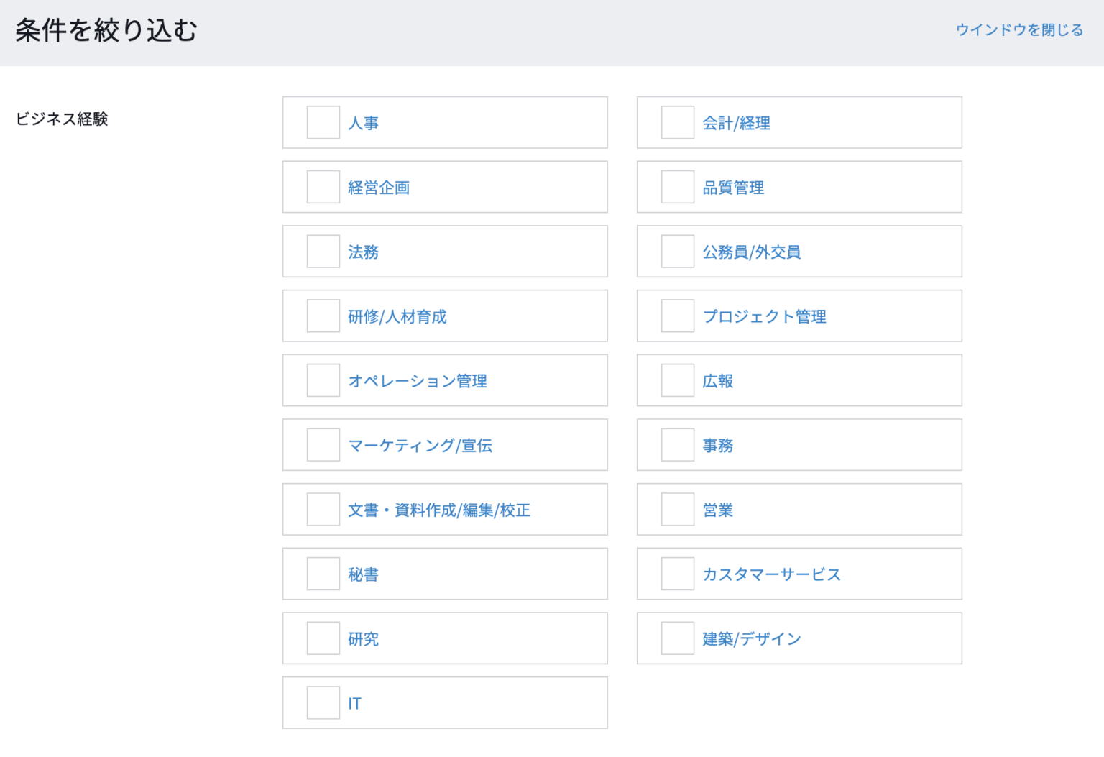Viewport: 1104px width, 757px height.
Task: Enable the マーケティング/宣伝 checkbox
Action: click(x=323, y=445)
